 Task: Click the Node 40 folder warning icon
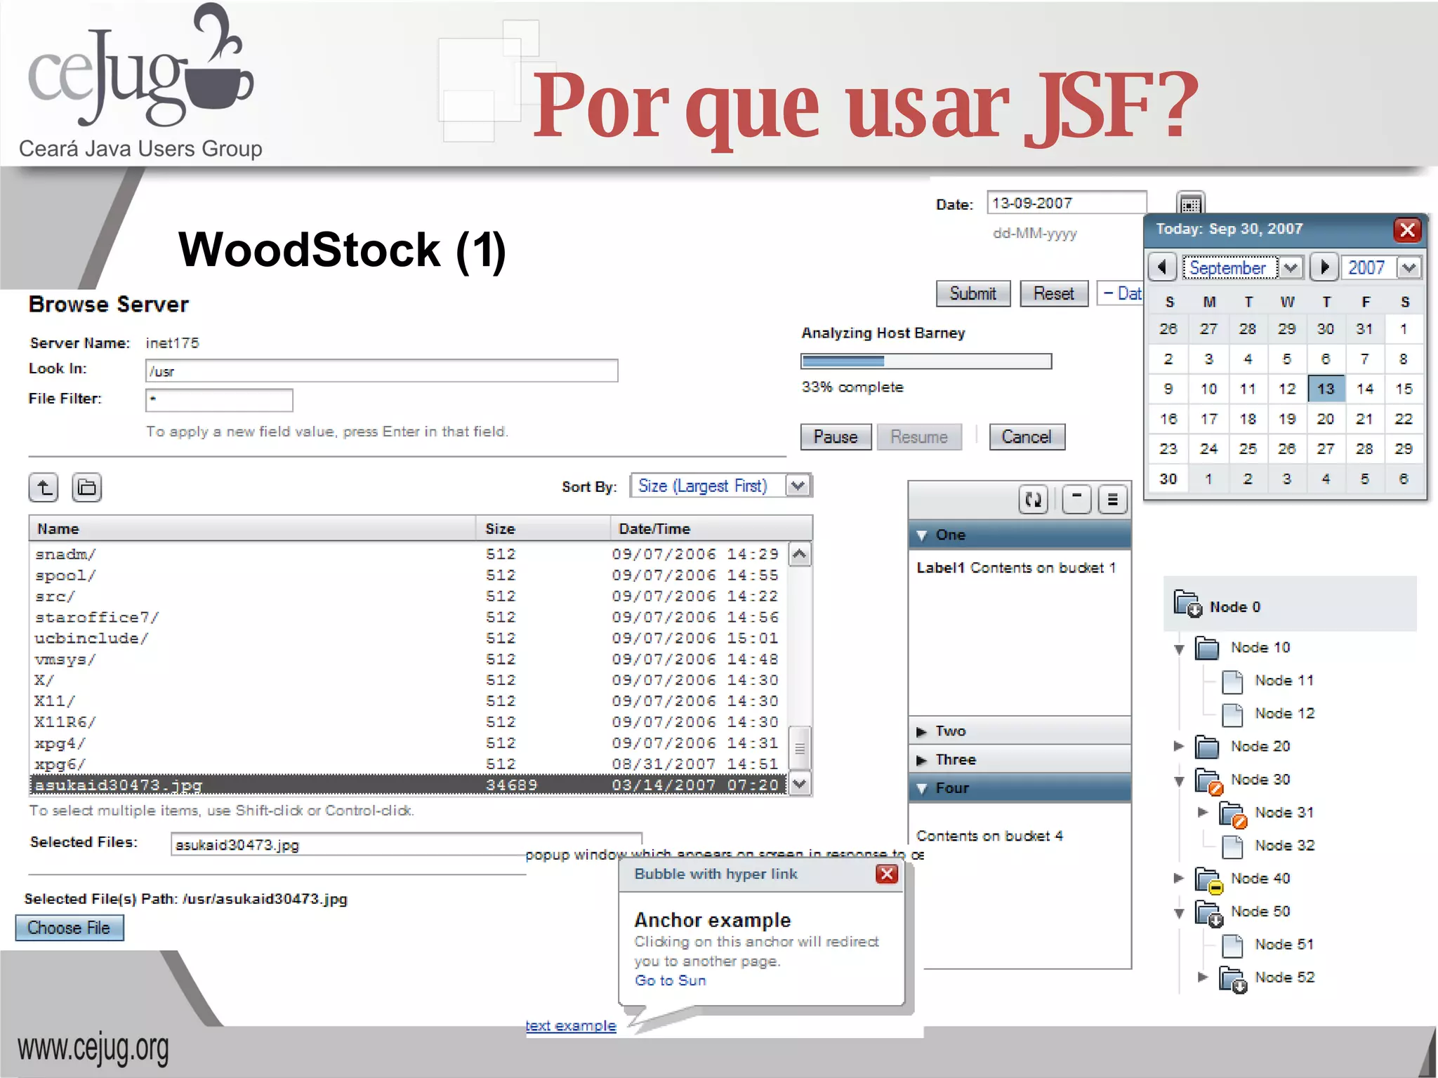pyautogui.click(x=1209, y=880)
